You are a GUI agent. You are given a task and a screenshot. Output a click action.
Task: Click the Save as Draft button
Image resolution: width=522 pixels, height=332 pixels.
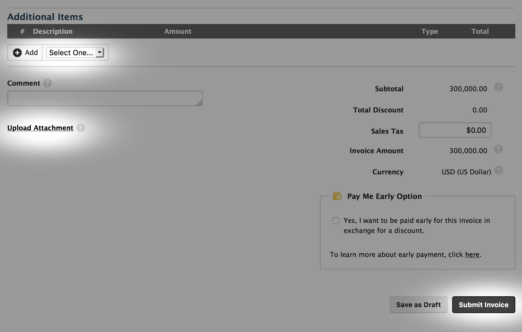[418, 305]
